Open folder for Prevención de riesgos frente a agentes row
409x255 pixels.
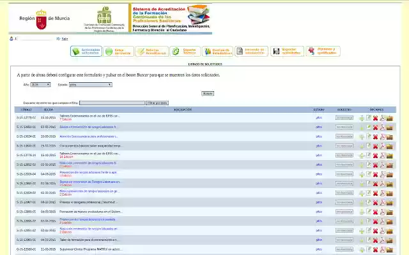389,174
